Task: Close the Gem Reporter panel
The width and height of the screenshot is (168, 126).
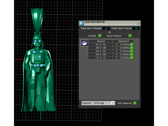Action: click(138, 23)
